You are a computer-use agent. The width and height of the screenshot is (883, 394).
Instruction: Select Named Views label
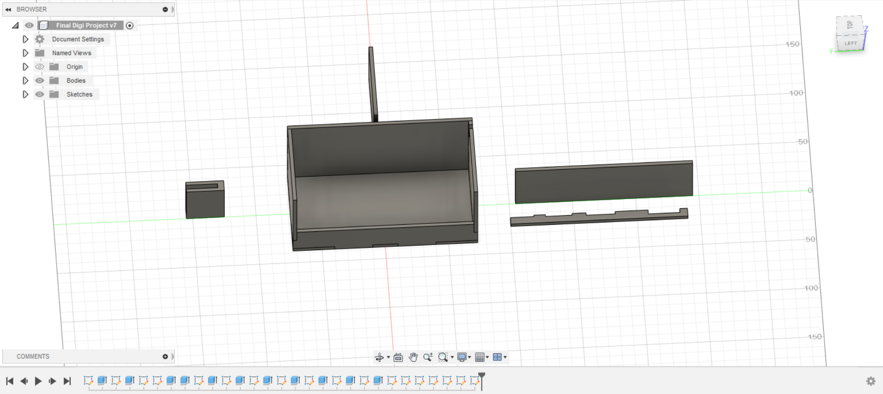(x=72, y=53)
